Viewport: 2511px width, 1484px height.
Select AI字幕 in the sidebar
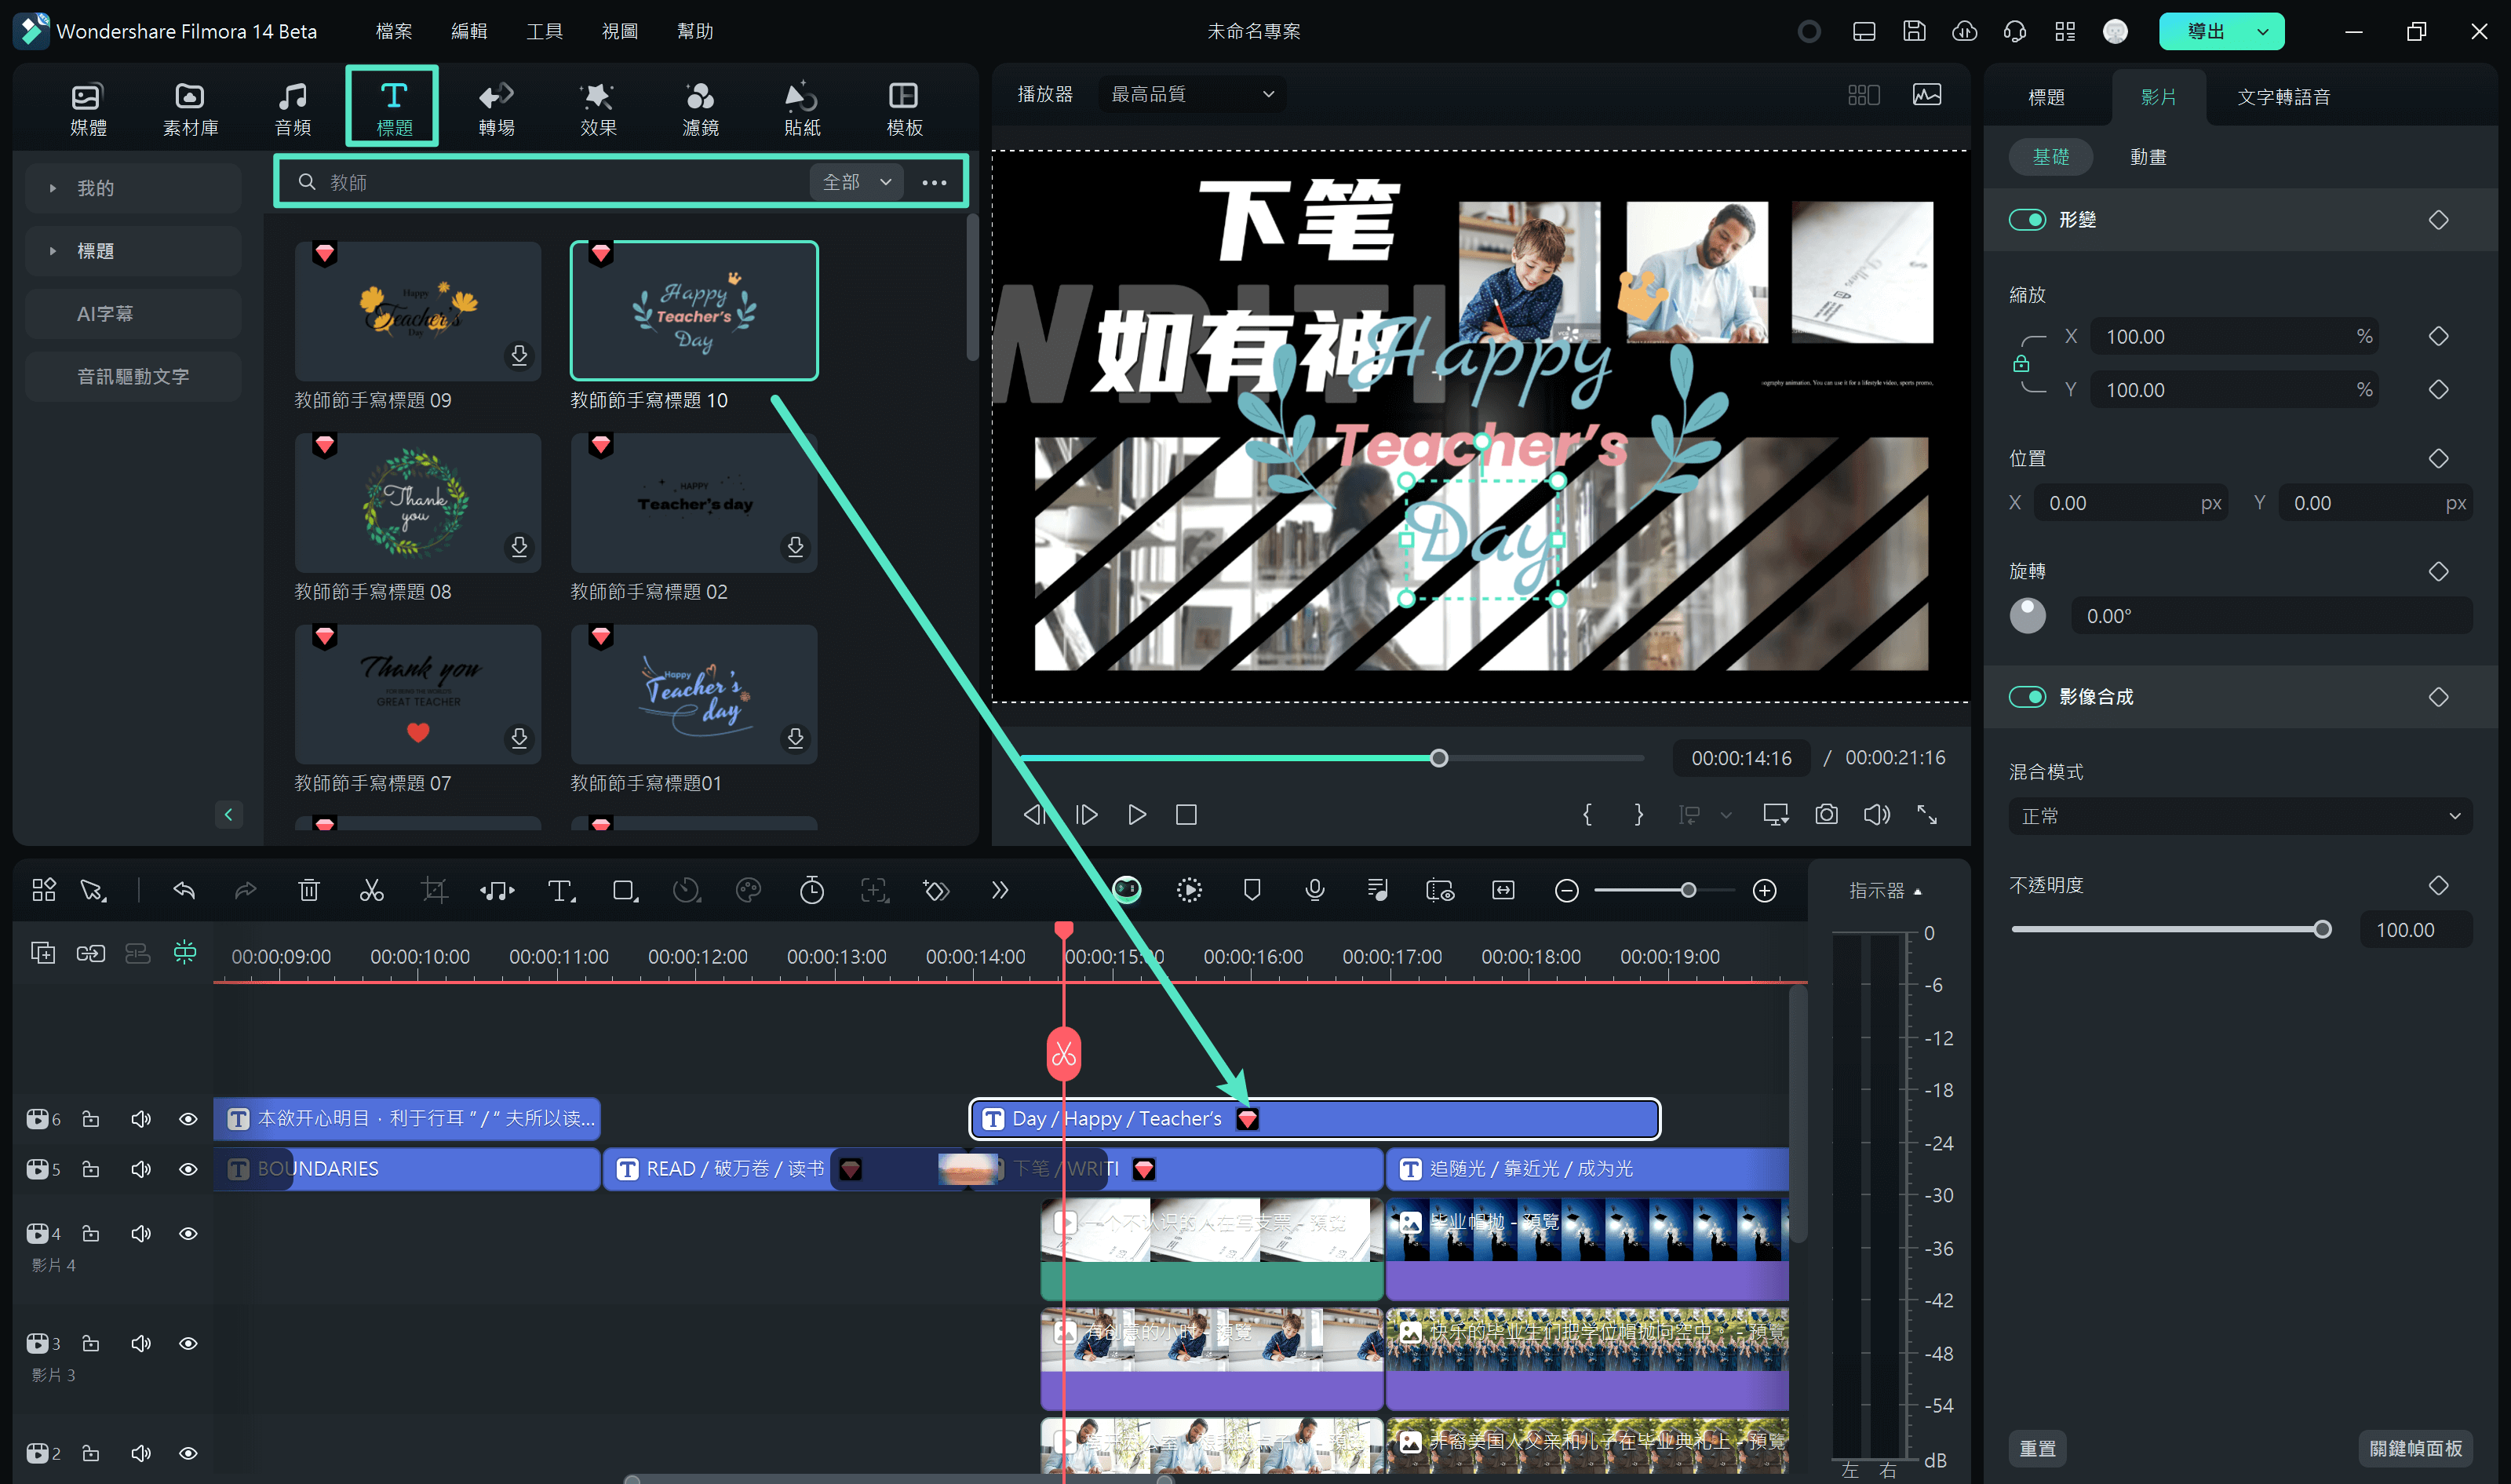point(132,314)
